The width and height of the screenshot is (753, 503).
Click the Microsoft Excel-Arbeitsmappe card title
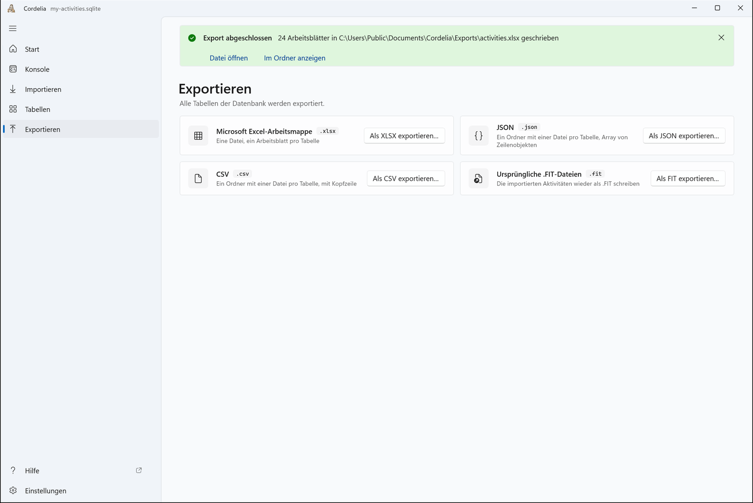pyautogui.click(x=264, y=131)
